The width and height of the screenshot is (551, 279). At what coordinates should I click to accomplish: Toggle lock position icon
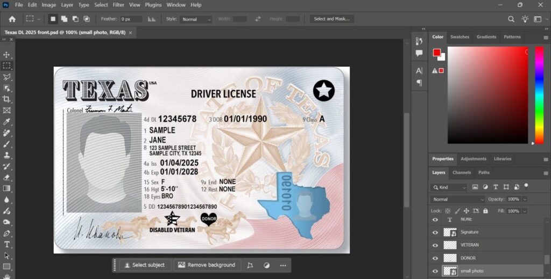[x=467, y=211]
